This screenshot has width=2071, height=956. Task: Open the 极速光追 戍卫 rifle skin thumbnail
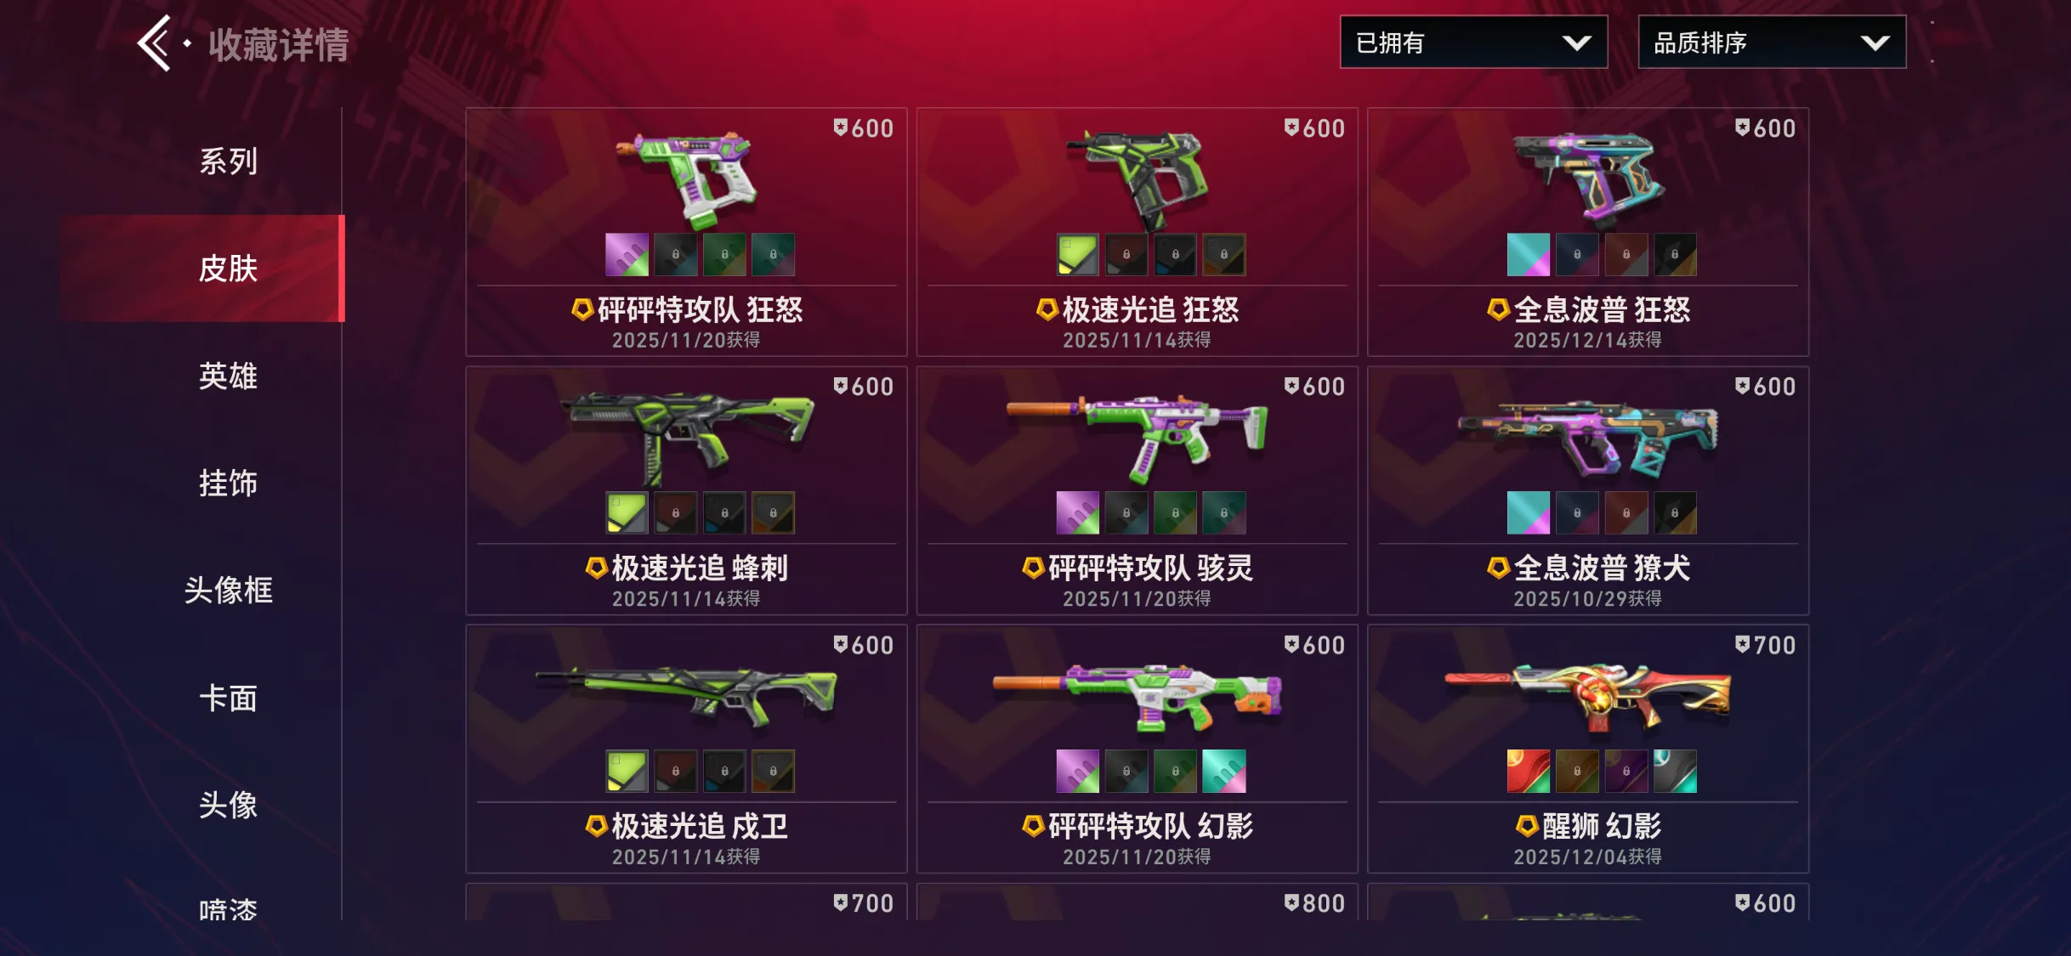686,696
